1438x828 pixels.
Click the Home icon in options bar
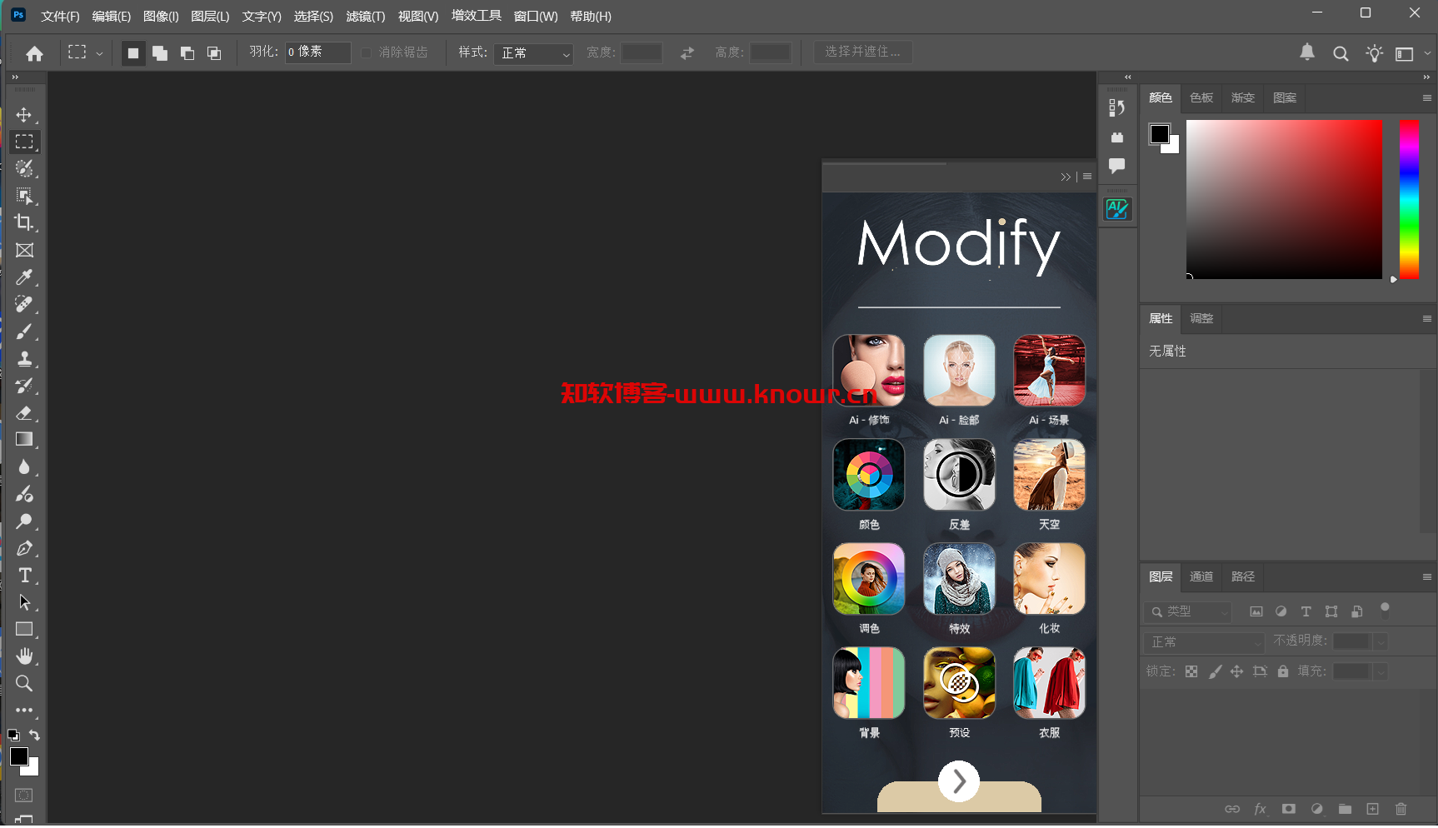click(34, 53)
